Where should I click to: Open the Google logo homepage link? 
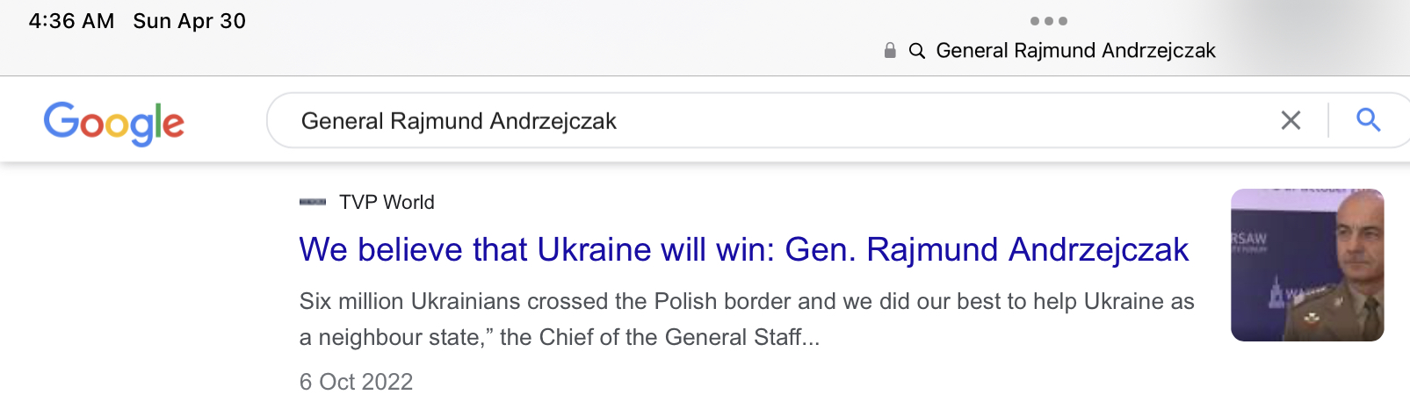tap(114, 123)
